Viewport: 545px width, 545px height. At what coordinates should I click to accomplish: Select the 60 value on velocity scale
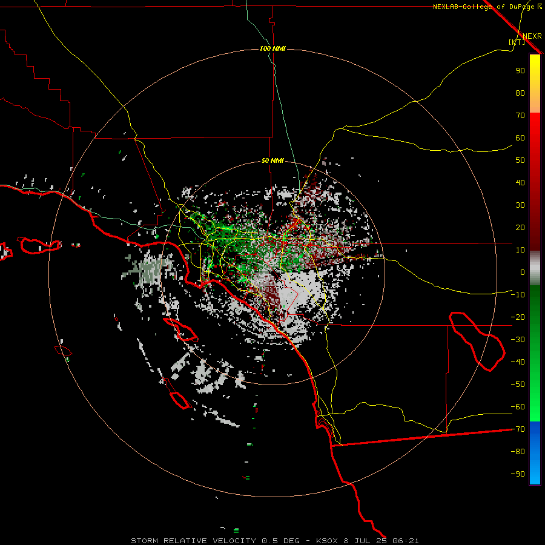click(520, 137)
